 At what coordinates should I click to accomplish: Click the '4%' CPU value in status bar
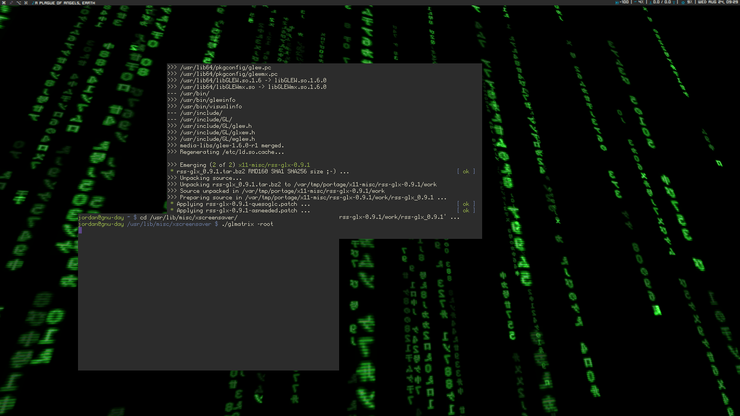pyautogui.click(x=641, y=2)
